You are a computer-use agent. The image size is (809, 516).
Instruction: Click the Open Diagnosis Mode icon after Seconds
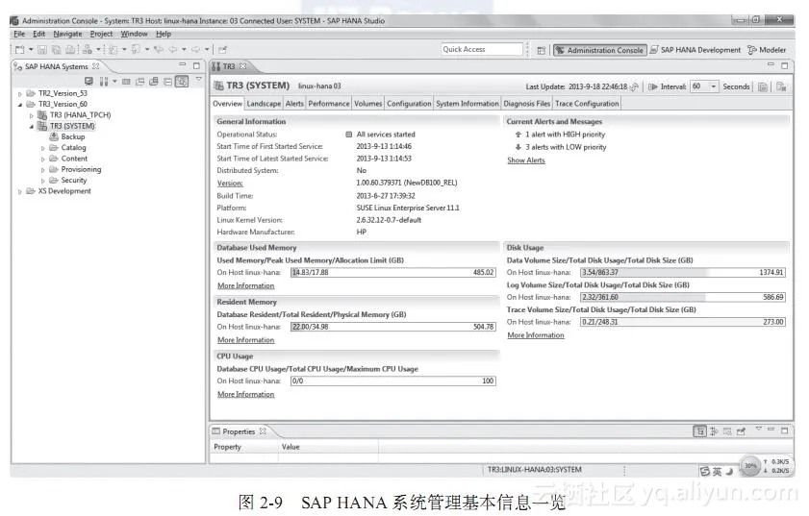coord(763,86)
